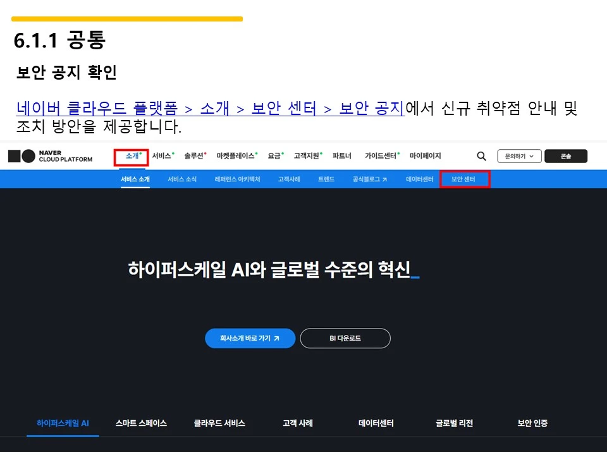Click the BI 다운로드 button

tap(345, 338)
